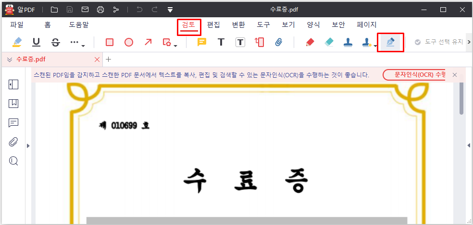
Task: Click the share icon in title bar
Action: click(116, 10)
